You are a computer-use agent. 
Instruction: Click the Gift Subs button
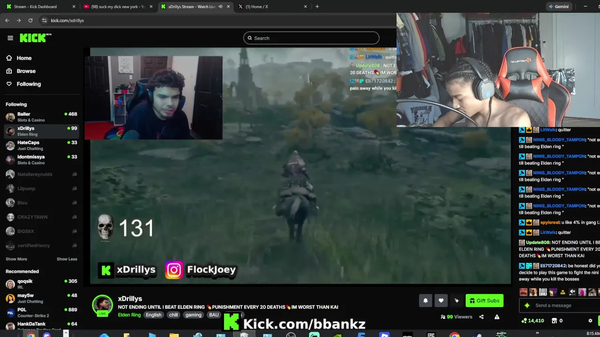[x=484, y=301]
